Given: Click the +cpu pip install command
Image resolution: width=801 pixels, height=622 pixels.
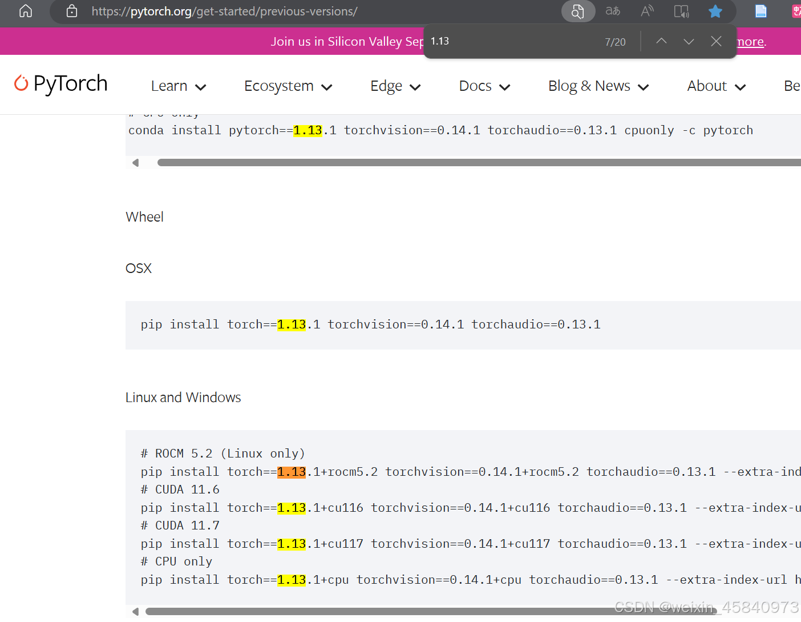Looking at the screenshot, I should click(471, 580).
